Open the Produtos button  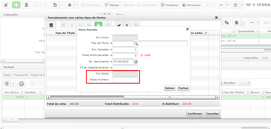pos(170,5)
